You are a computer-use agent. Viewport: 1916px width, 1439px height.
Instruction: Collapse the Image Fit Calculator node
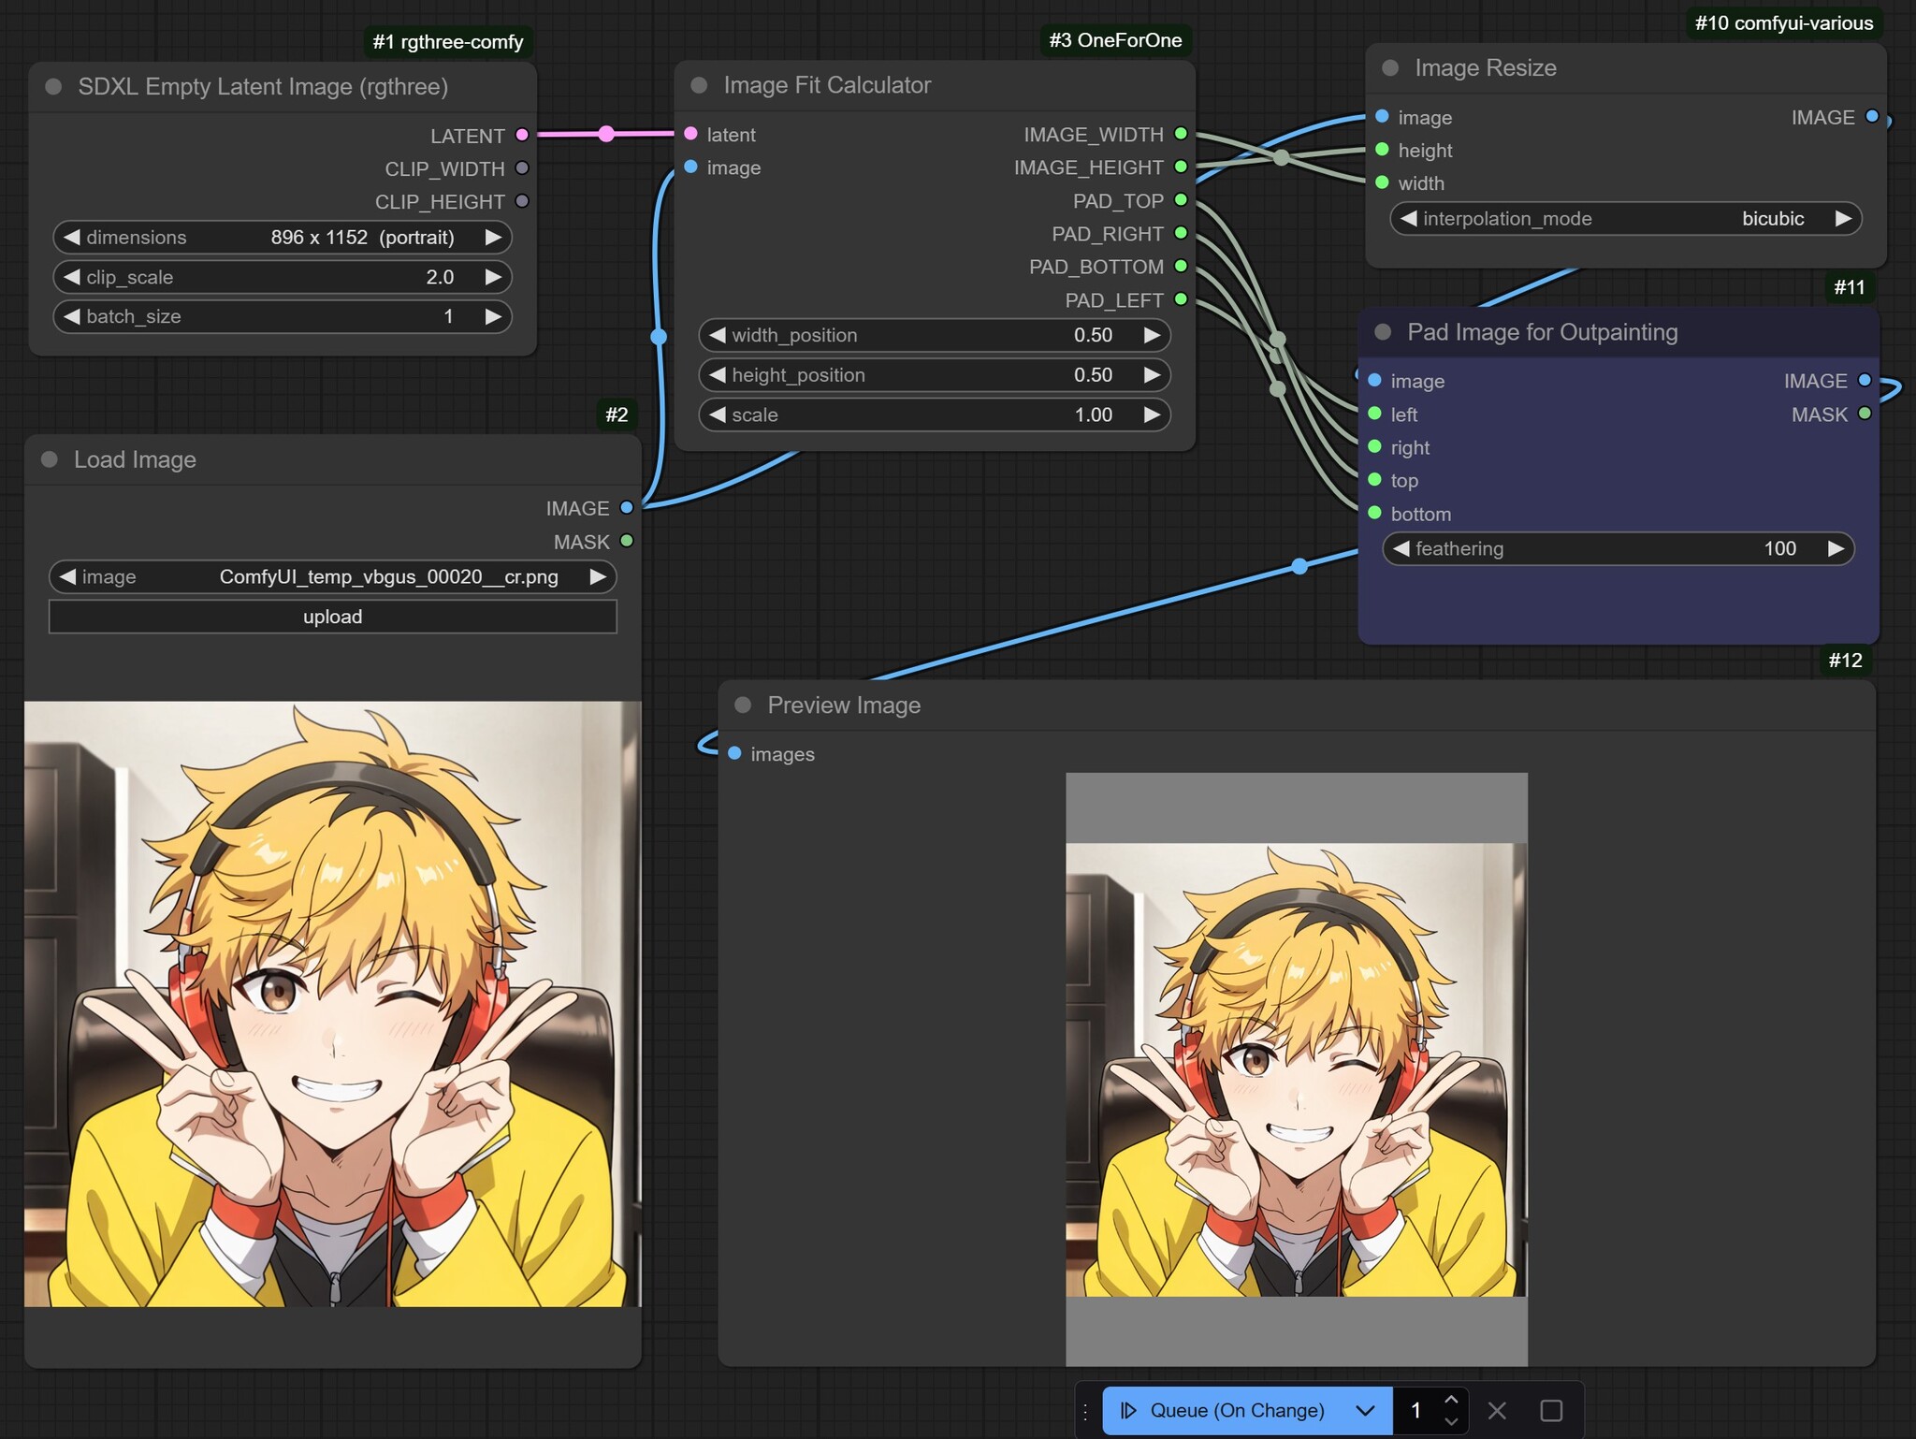(699, 85)
